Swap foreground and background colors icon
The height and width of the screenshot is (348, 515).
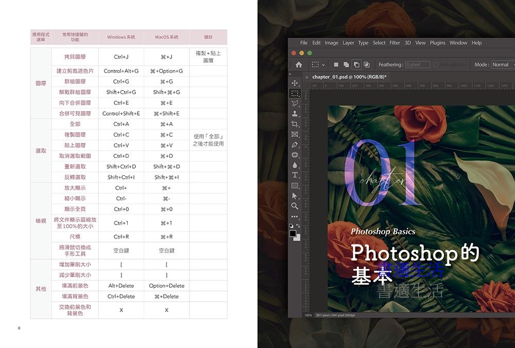click(x=298, y=226)
